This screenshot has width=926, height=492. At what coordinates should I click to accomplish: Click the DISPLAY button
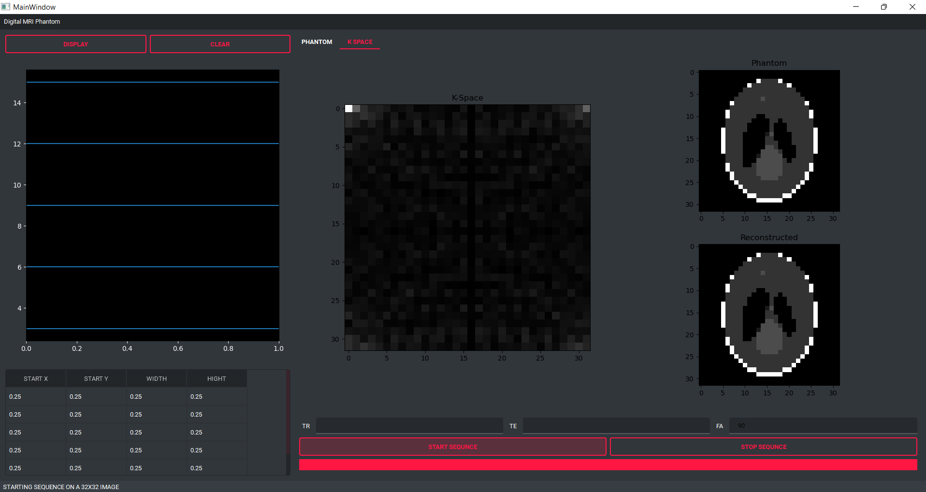pos(75,44)
